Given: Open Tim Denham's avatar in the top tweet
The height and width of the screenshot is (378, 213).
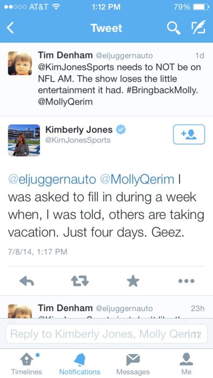Looking at the screenshot, I should coord(20,63).
